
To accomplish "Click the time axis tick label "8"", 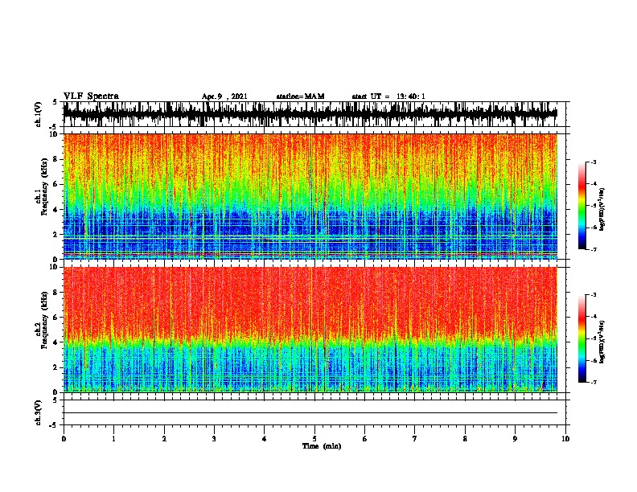I will 465,439.
